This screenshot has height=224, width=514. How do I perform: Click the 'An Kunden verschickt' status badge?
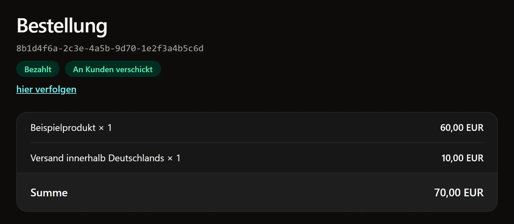pos(113,69)
